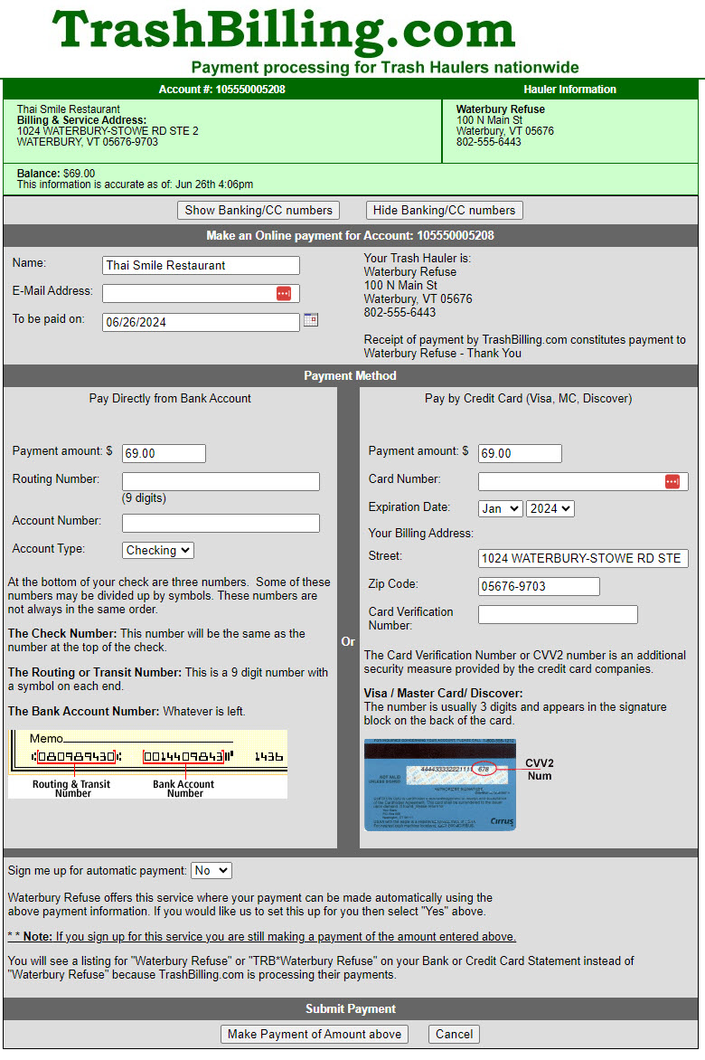Click Show Banking/CC numbers button

(x=258, y=210)
